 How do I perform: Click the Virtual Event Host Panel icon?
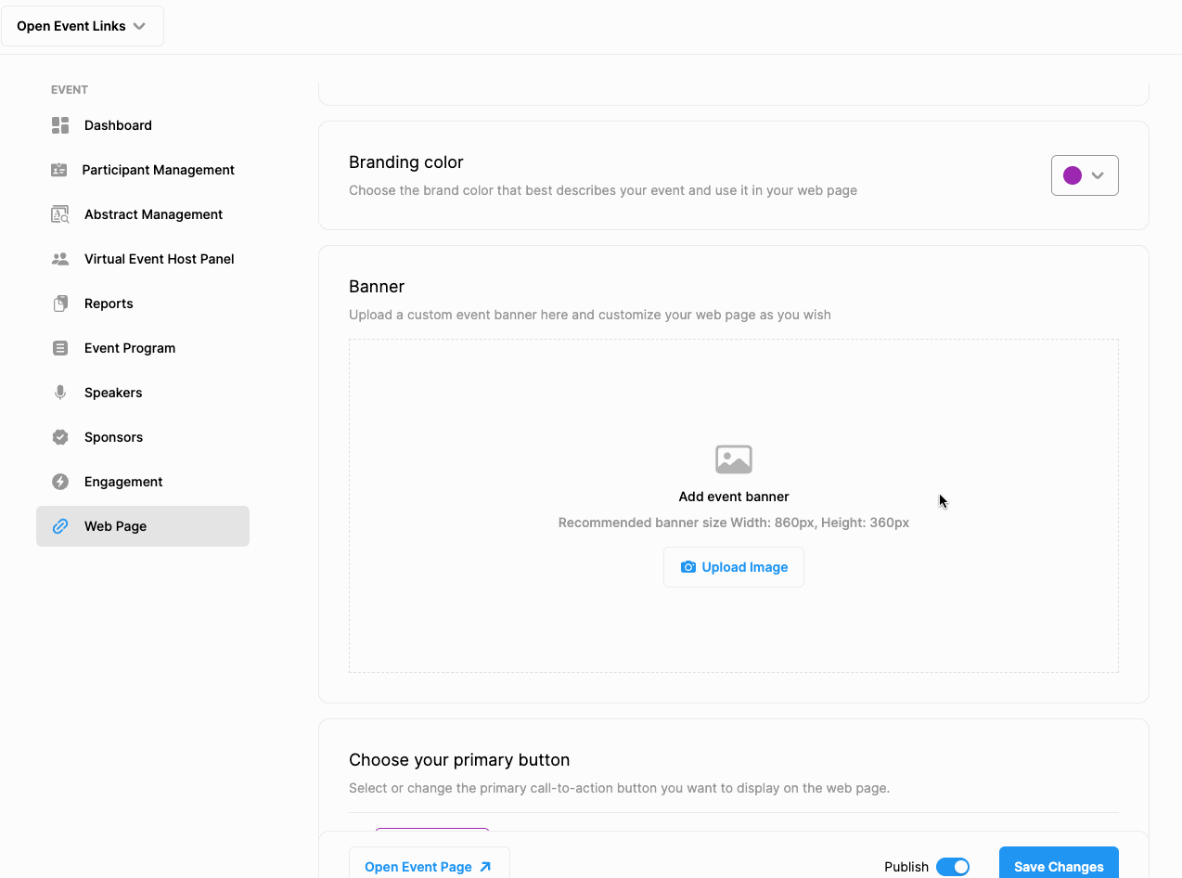pyautogui.click(x=60, y=259)
